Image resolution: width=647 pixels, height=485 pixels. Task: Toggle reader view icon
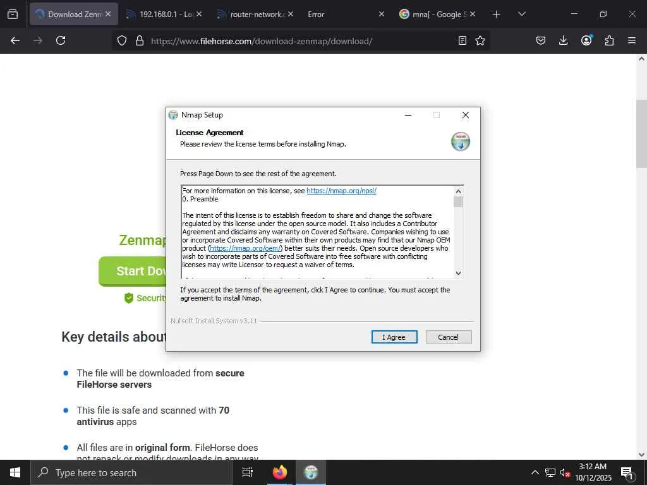(x=463, y=40)
